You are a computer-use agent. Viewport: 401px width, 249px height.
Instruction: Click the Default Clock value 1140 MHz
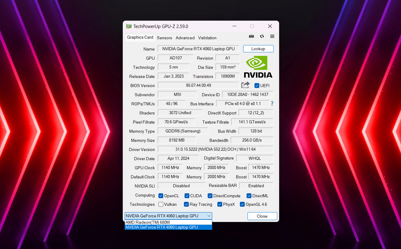170,177
